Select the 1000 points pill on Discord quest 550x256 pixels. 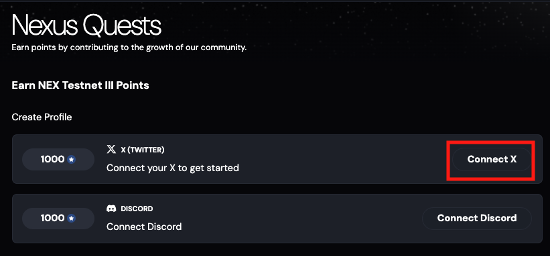[x=58, y=219]
